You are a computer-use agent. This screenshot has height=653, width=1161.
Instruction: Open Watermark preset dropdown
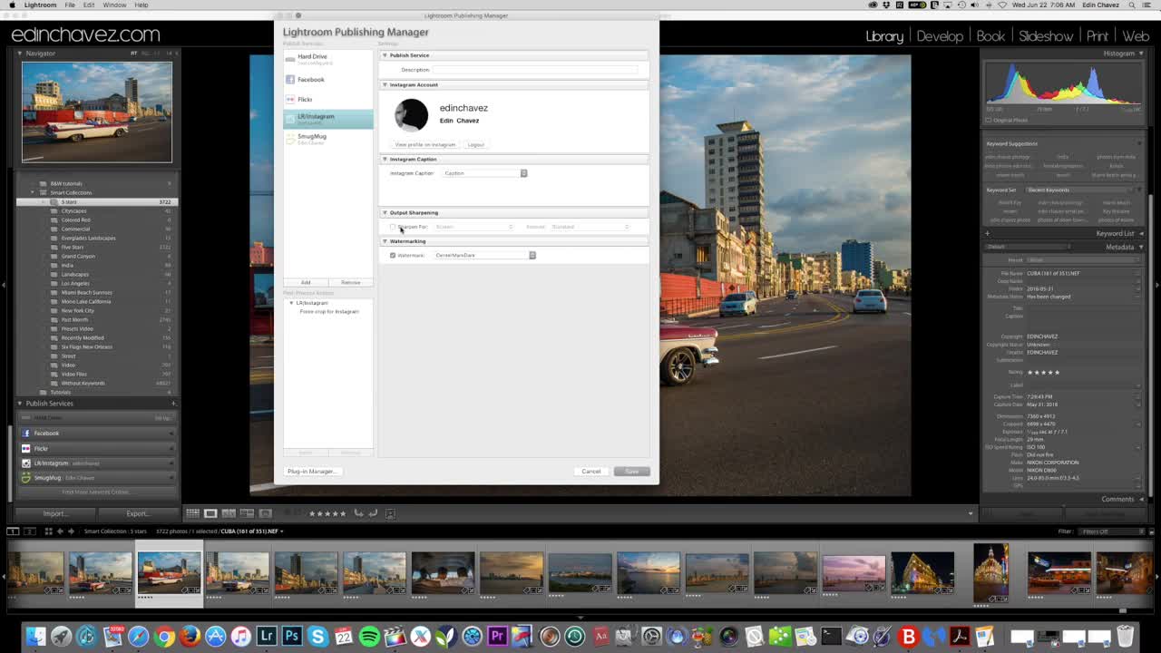tap(485, 256)
